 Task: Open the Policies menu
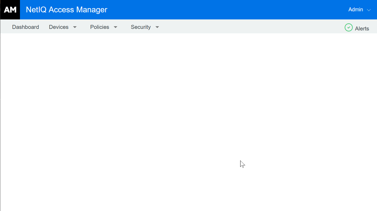click(x=100, y=27)
